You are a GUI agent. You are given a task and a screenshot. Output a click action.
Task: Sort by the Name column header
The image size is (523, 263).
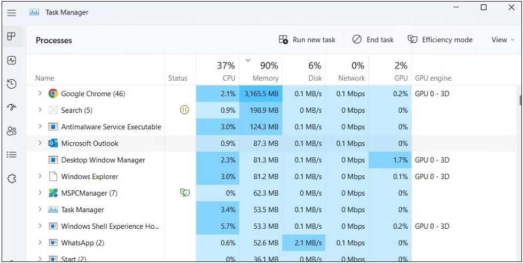(45, 79)
